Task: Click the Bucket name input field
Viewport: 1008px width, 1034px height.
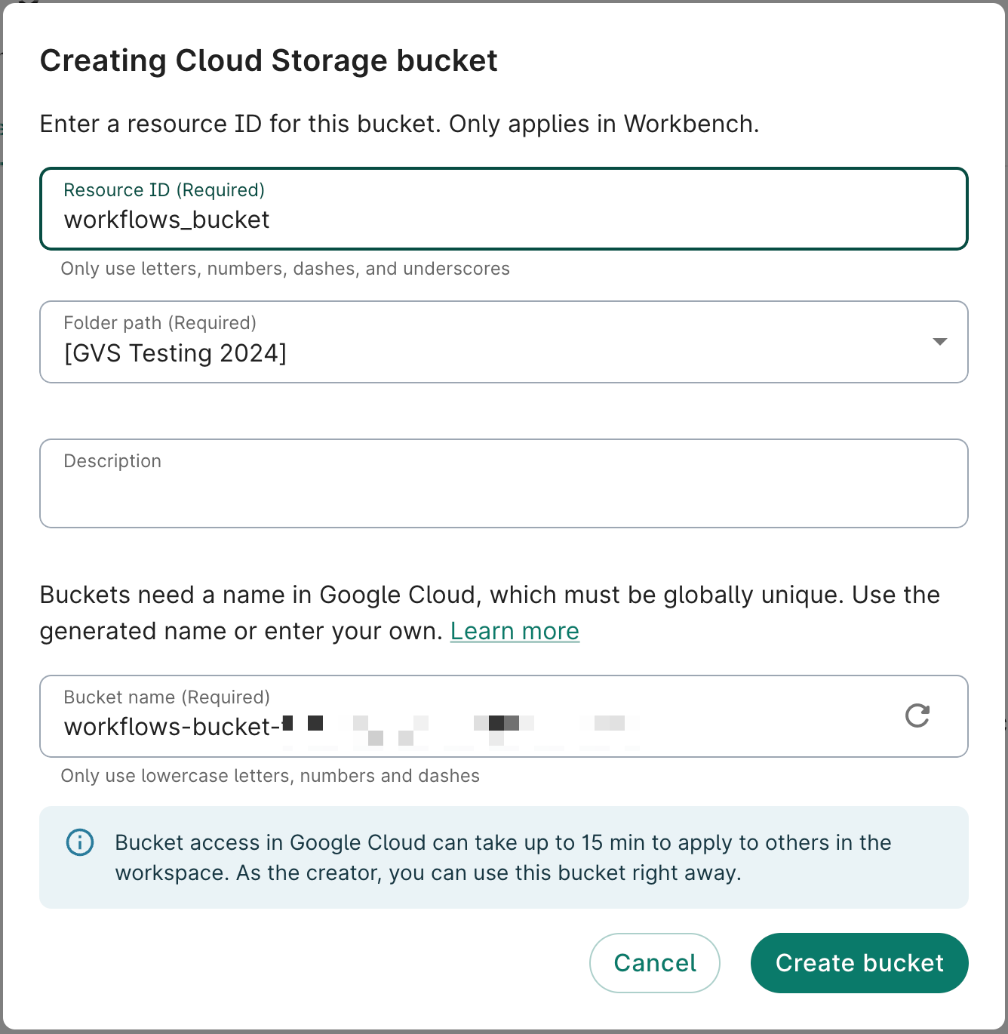Action: (504, 716)
